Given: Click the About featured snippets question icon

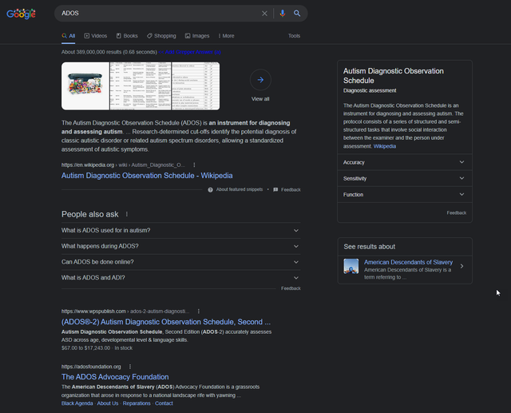Looking at the screenshot, I should click(211, 189).
